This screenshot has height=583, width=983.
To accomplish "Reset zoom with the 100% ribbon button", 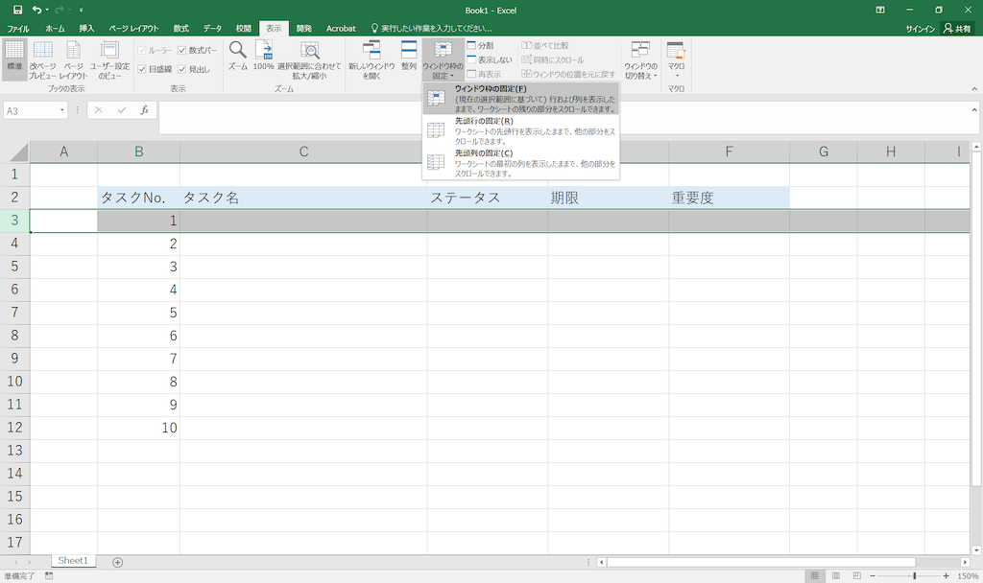I will [x=263, y=55].
